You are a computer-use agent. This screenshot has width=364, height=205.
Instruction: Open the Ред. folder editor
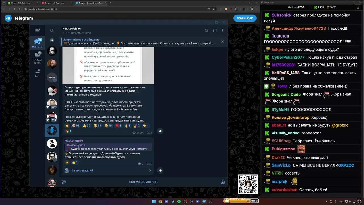click(x=37, y=73)
